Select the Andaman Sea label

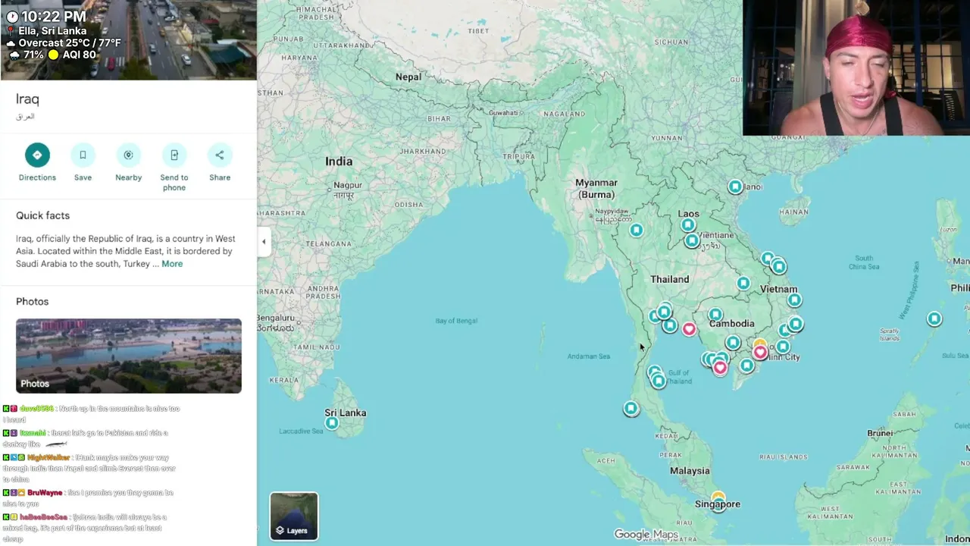click(x=589, y=356)
